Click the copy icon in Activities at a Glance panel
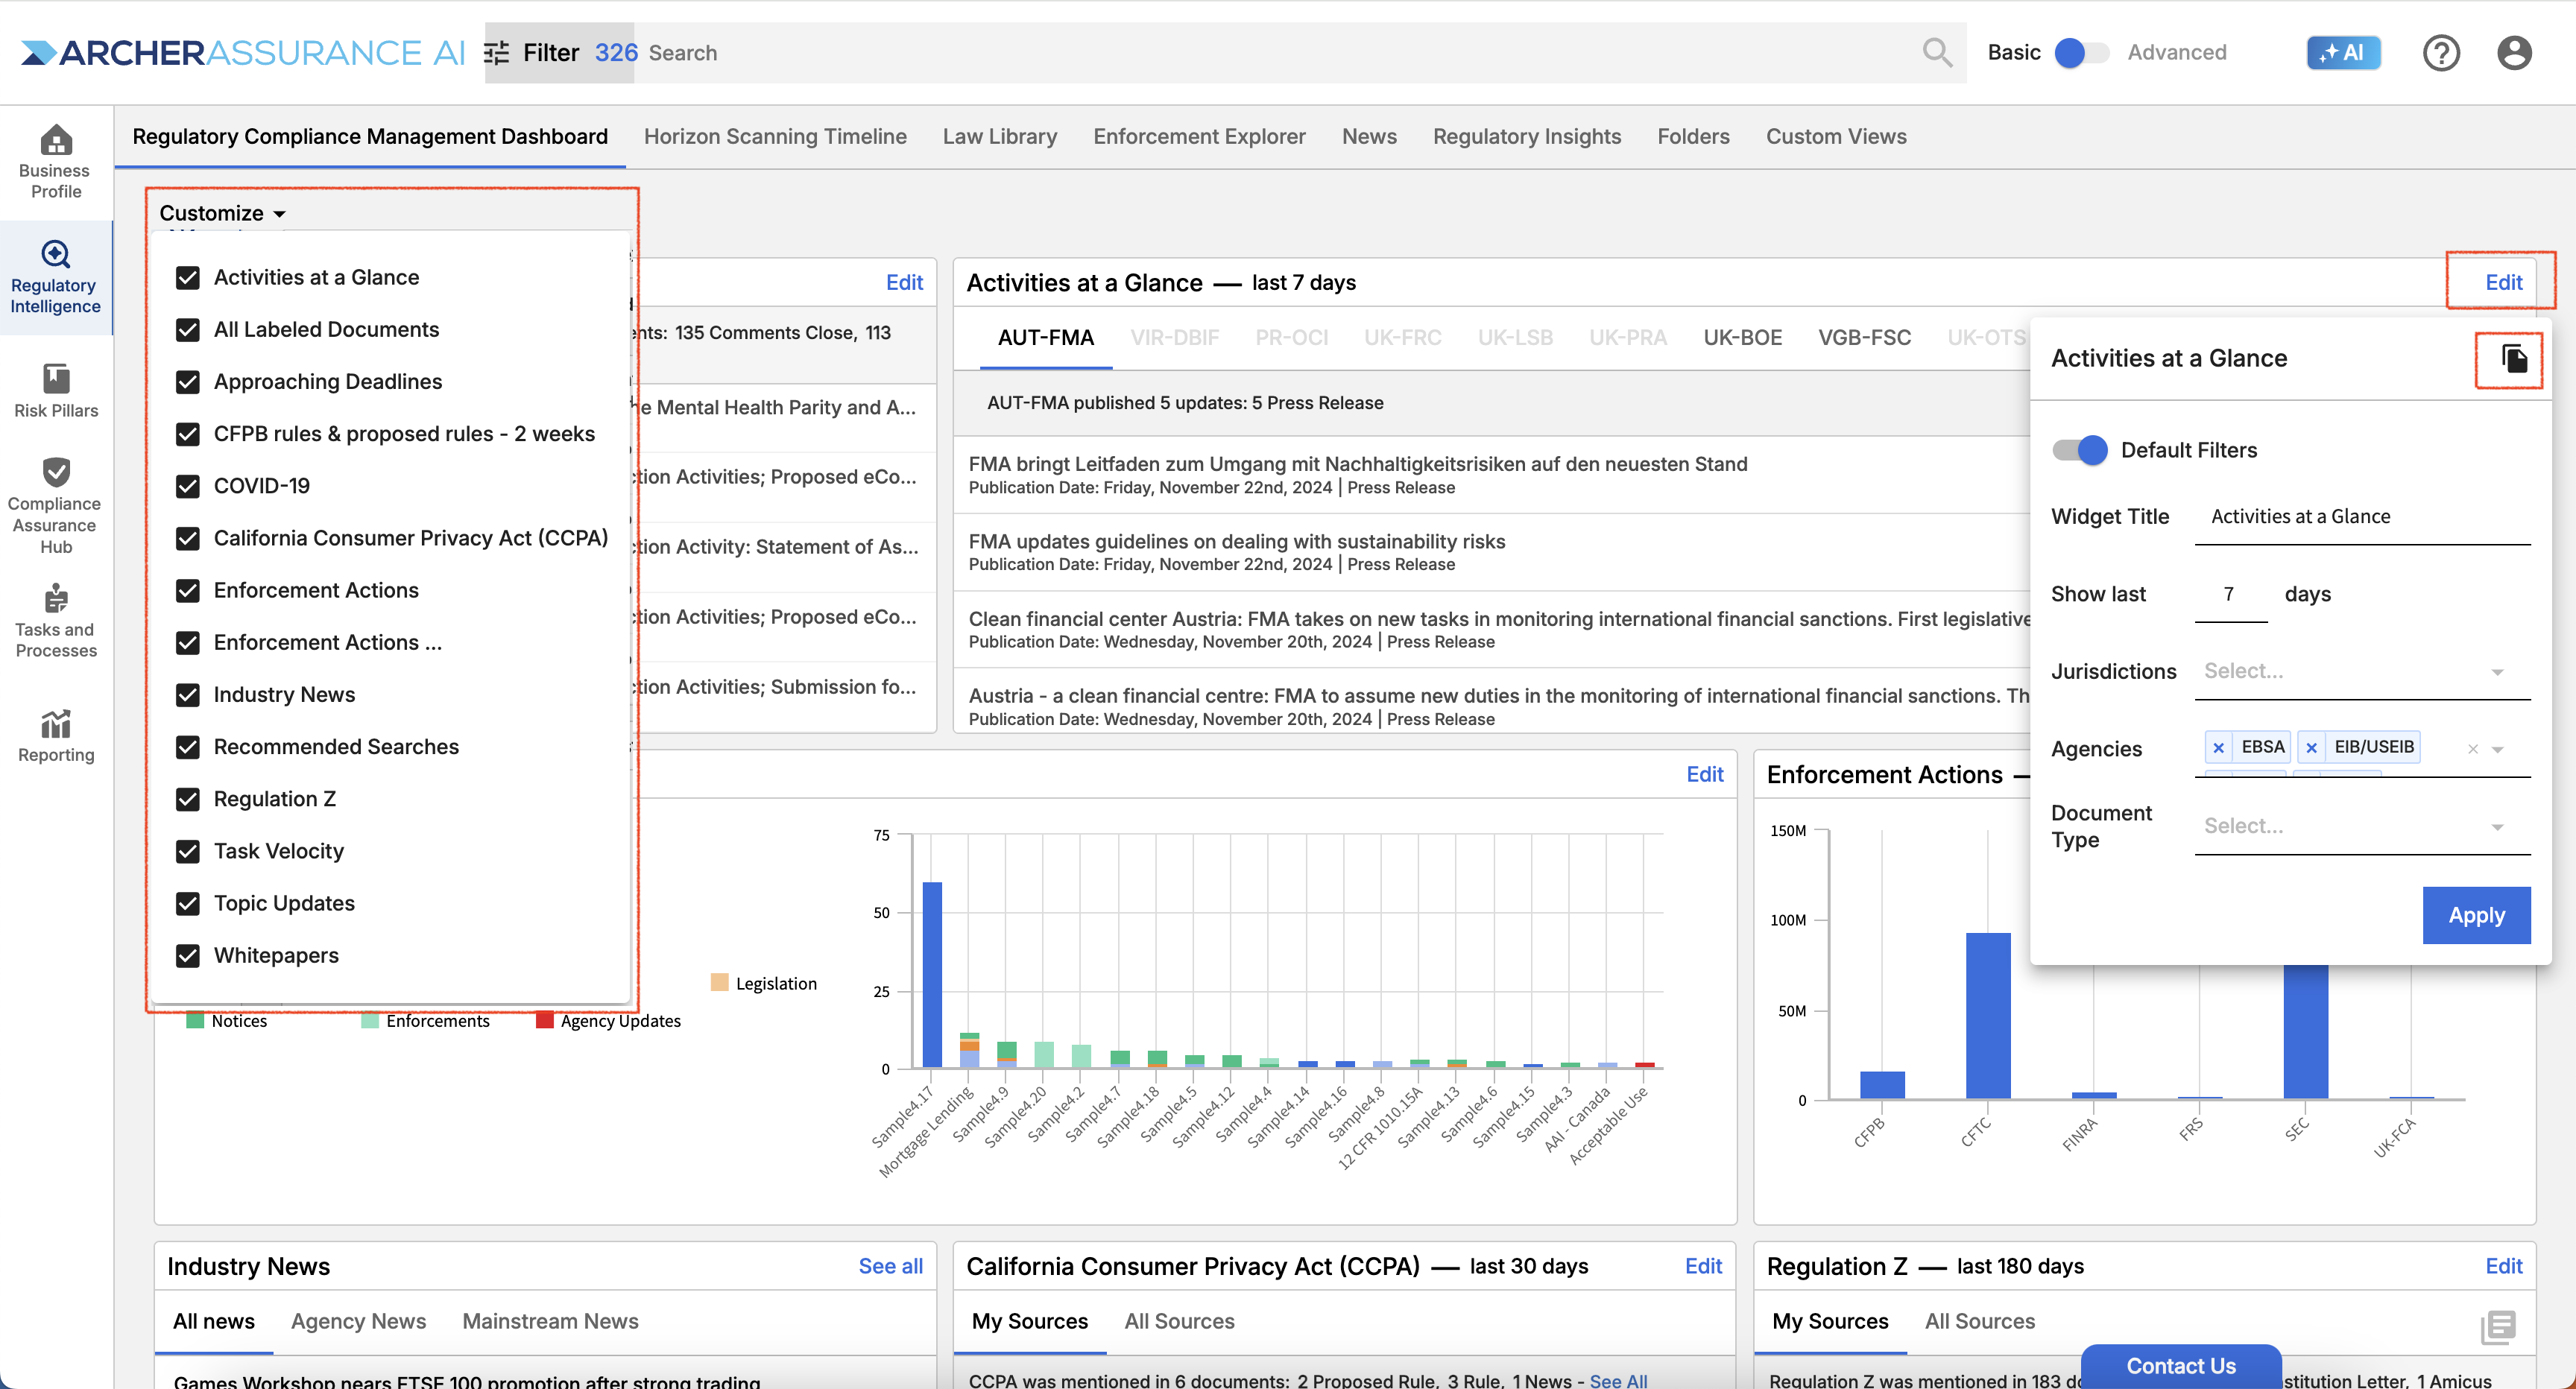Viewport: 2576px width, 1389px height. coord(2514,358)
